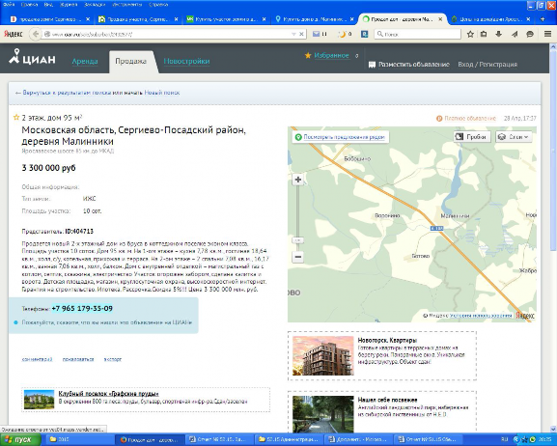557x446 pixels.
Task: Bookmark page with the toolbar star icon
Action: click(470, 34)
